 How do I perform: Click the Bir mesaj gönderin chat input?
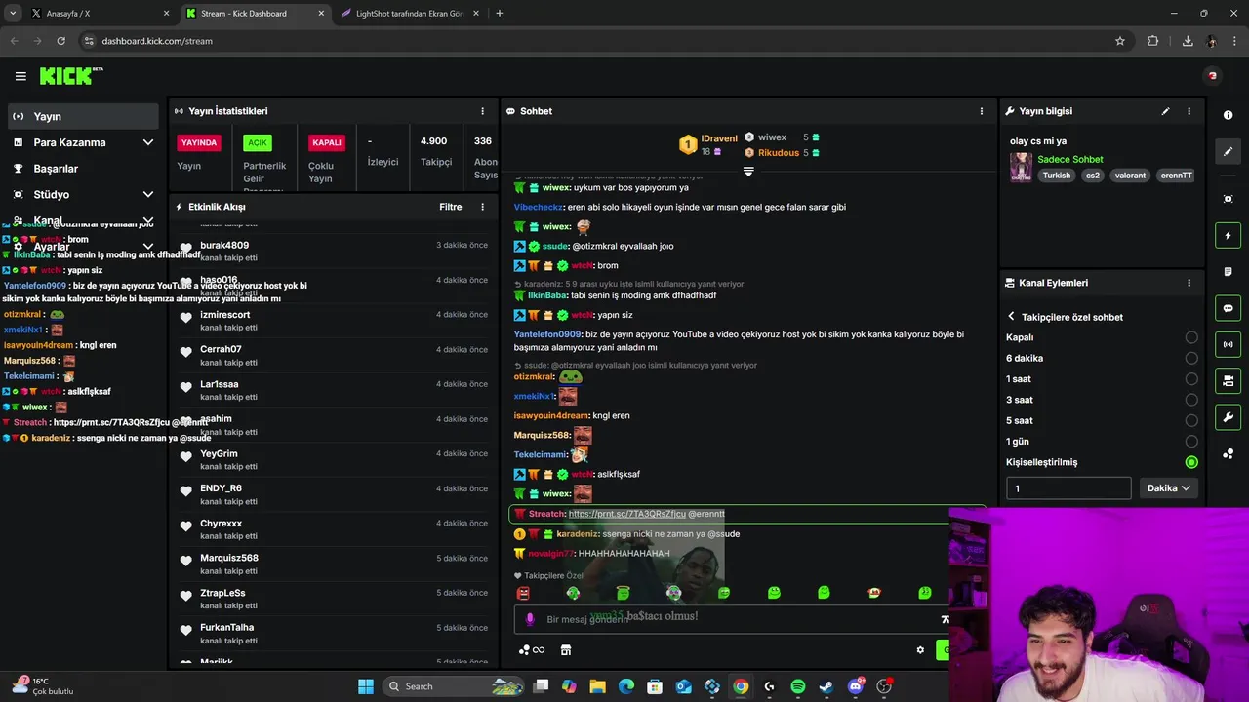tap(732, 619)
